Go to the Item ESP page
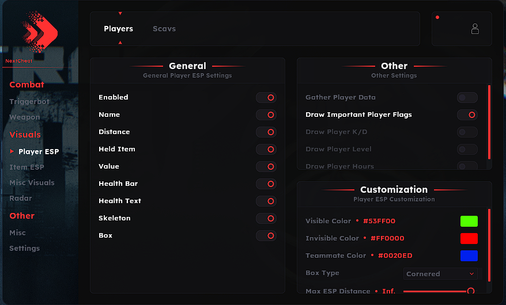The image size is (506, 305). pos(27,167)
